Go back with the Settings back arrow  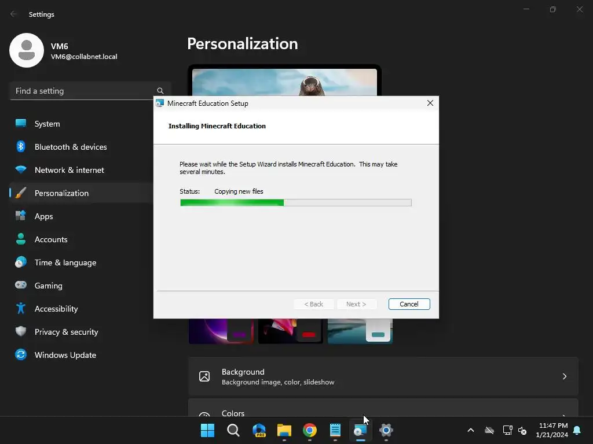[x=14, y=14]
